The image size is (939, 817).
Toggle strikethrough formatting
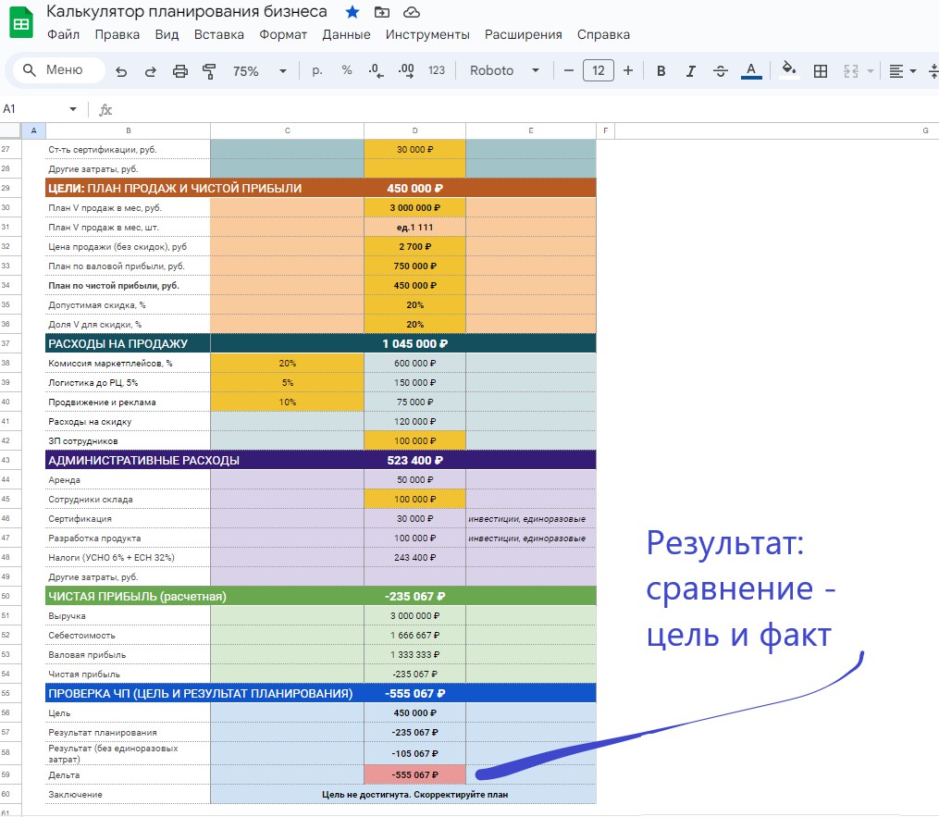pyautogui.click(x=721, y=71)
